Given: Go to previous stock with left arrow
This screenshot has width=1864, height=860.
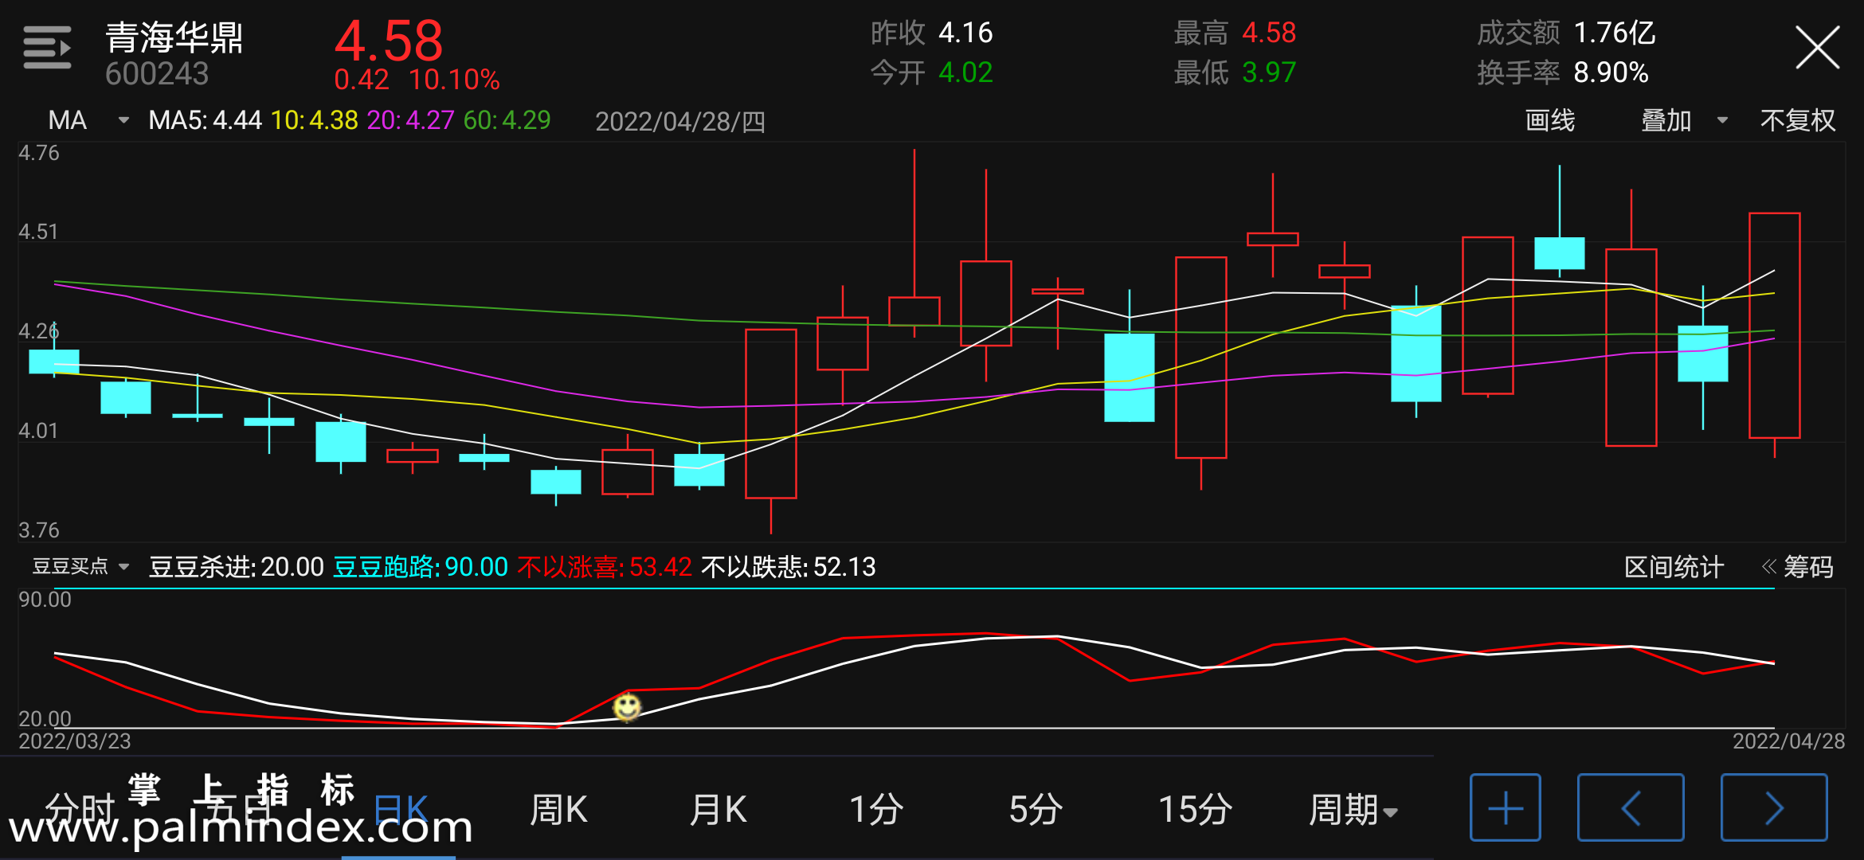Looking at the screenshot, I should tap(1631, 807).
